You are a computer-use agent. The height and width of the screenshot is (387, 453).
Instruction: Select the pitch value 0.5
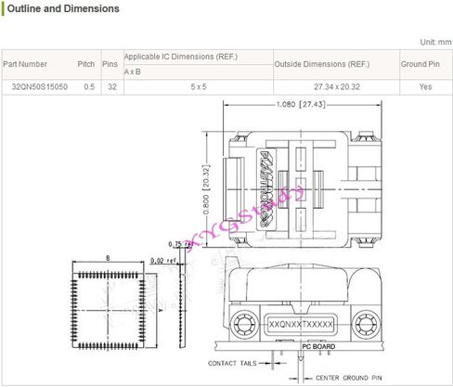(89, 87)
